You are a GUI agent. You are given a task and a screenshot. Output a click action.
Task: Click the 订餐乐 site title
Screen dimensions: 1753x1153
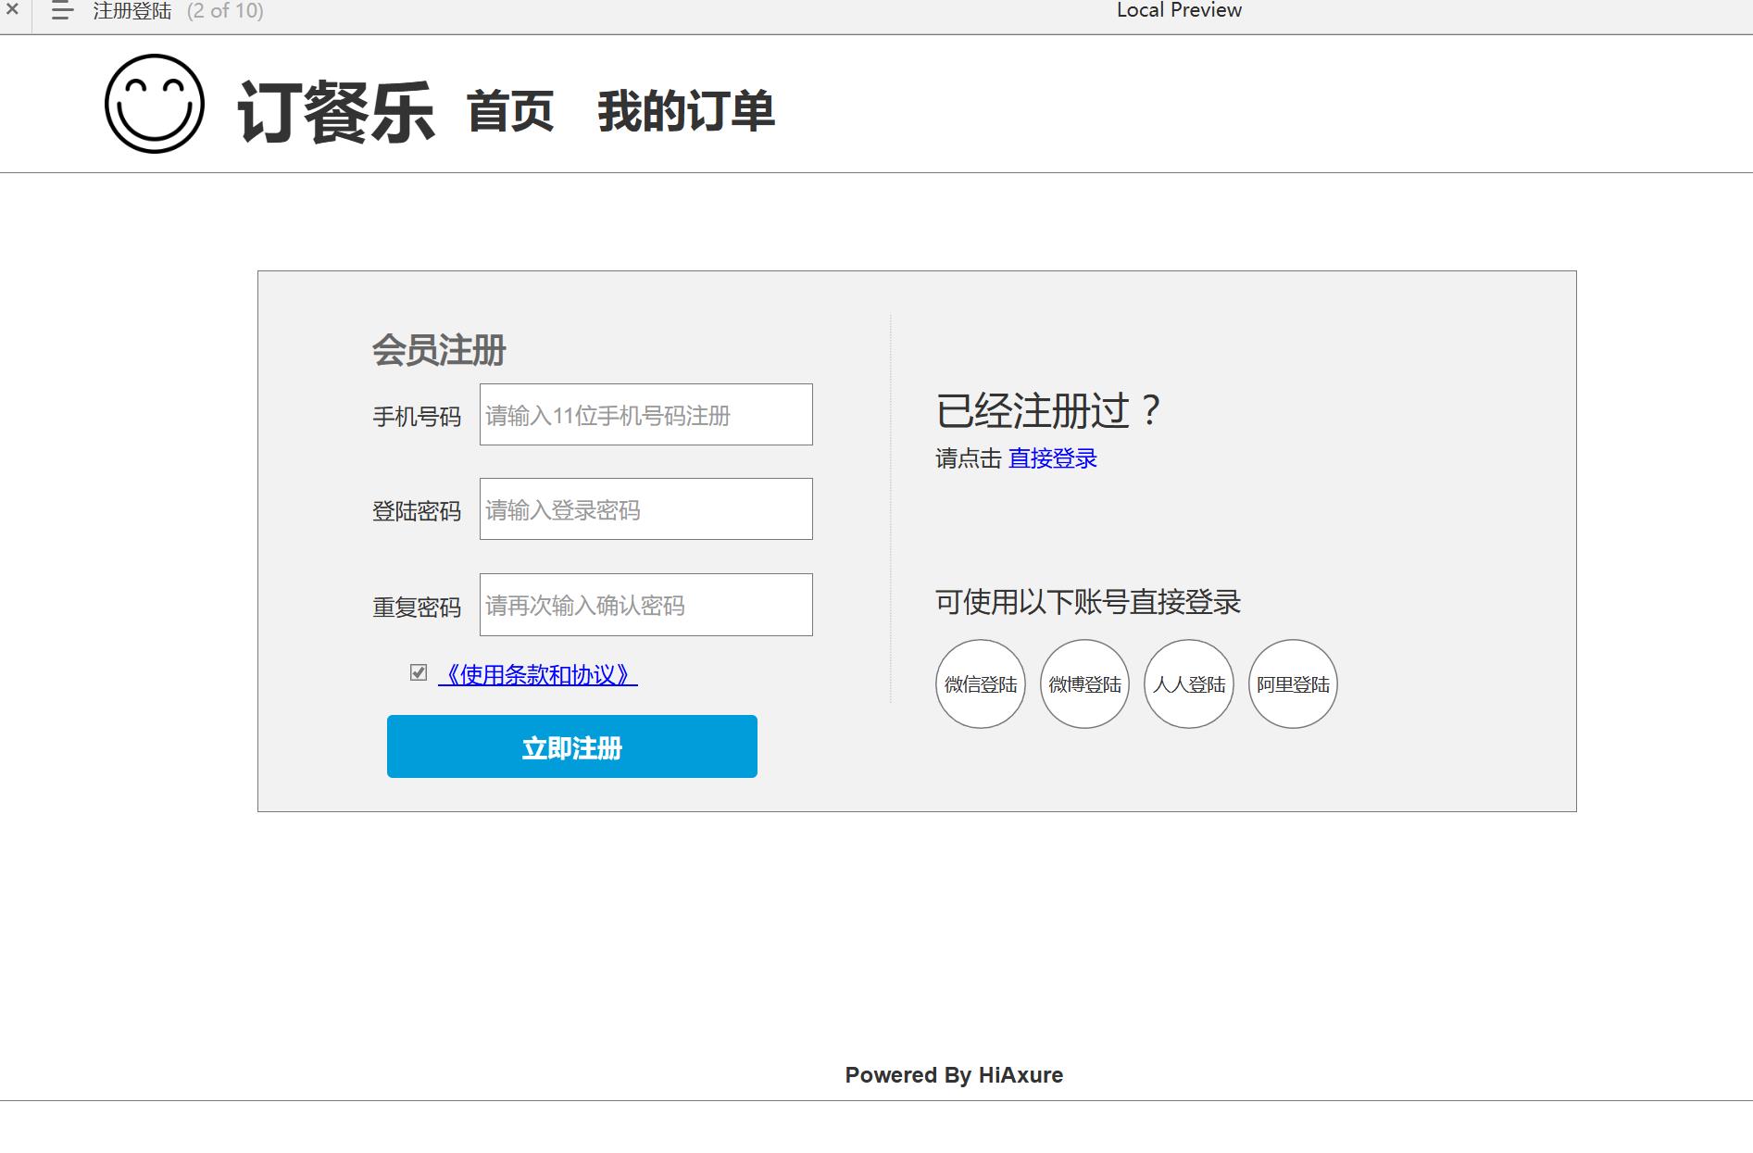coord(336,112)
